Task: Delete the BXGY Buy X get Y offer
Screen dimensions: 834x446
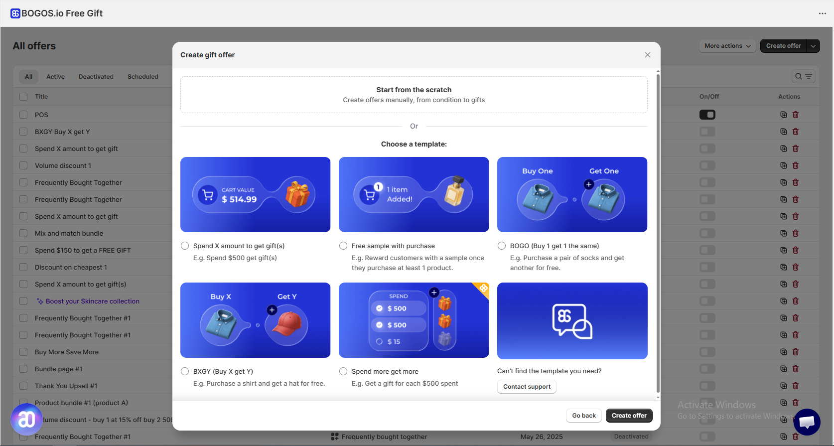Action: pos(796,132)
